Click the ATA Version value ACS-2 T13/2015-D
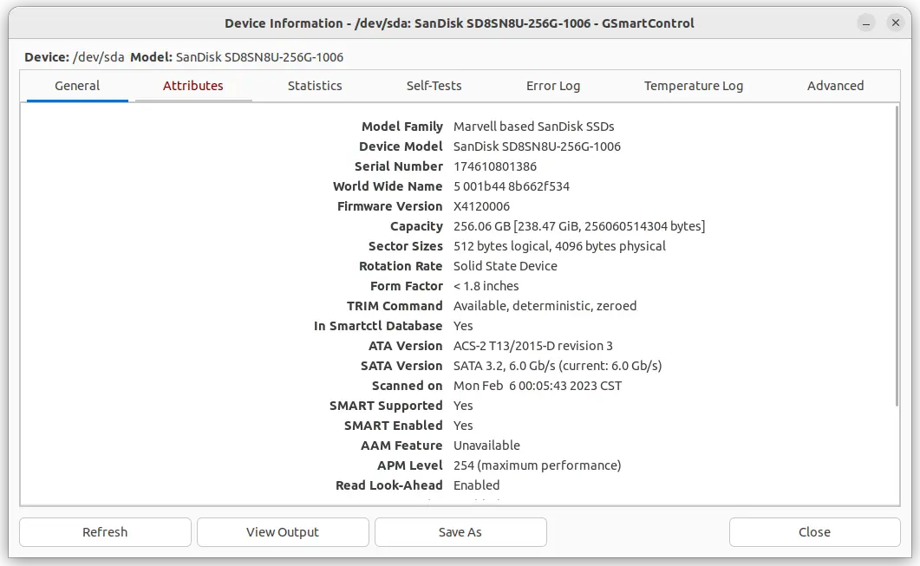Viewport: 920px width, 566px height. tap(532, 346)
